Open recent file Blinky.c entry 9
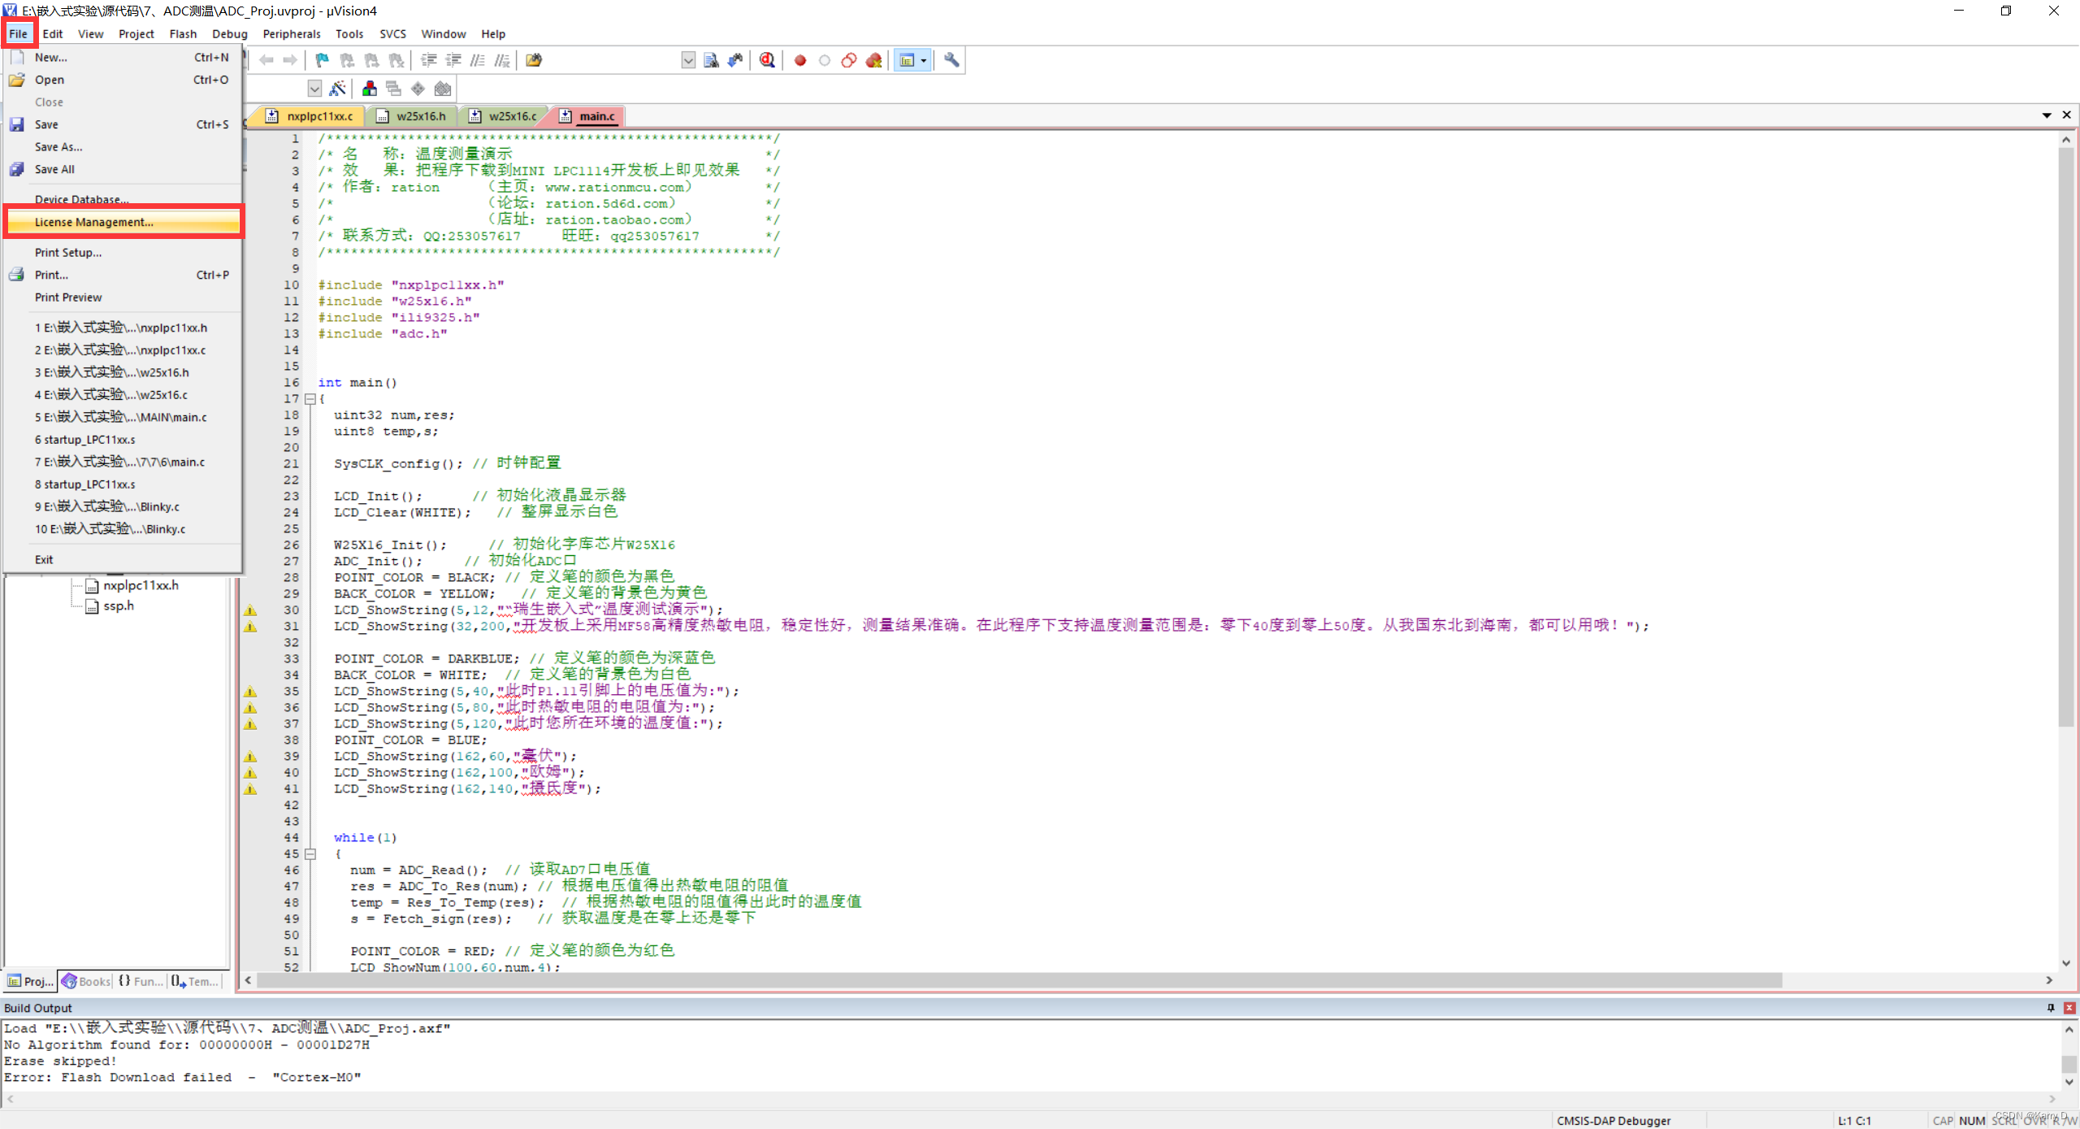This screenshot has height=1129, width=2080. (107, 506)
